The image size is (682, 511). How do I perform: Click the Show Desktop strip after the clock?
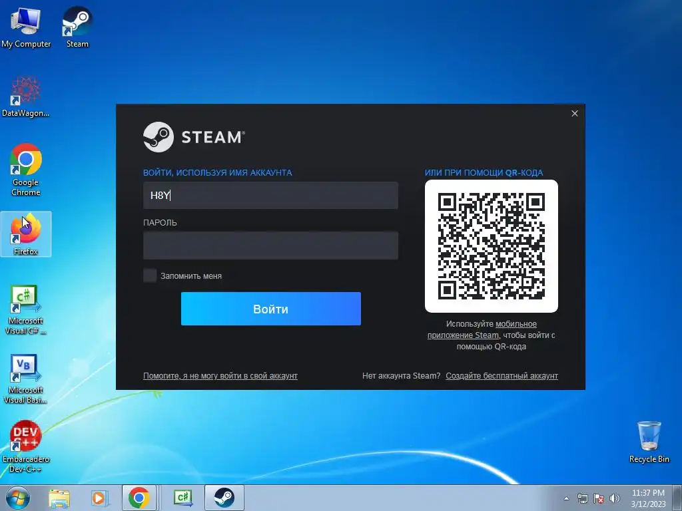click(678, 498)
